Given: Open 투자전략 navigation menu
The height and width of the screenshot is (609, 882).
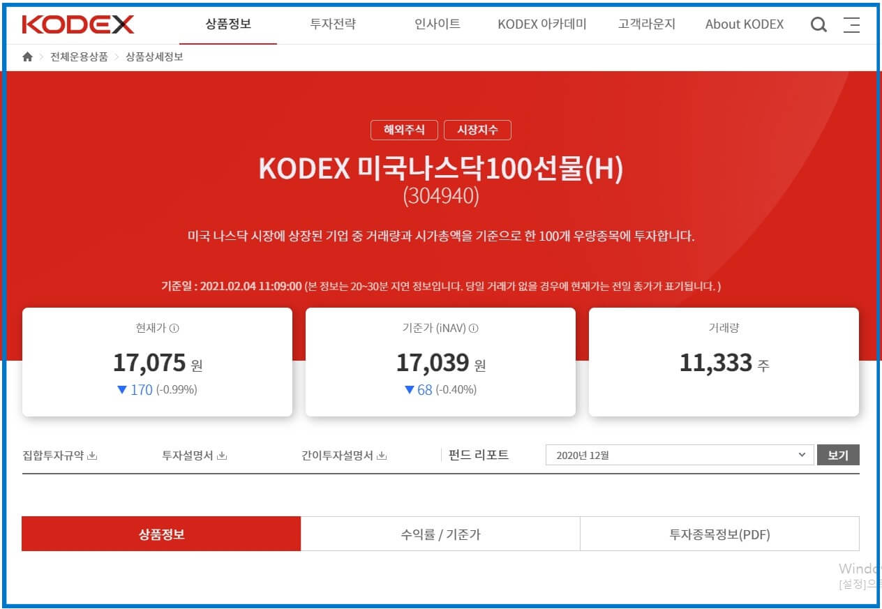Looking at the screenshot, I should point(333,24).
